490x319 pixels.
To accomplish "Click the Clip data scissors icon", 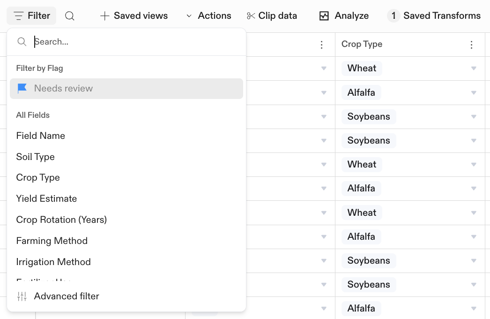I will coord(251,16).
